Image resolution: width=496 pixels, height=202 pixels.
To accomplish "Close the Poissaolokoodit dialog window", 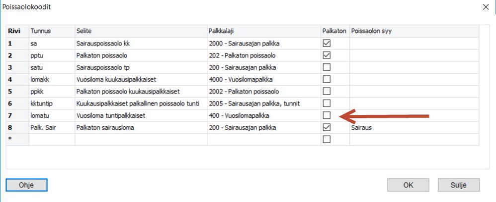I will [486, 7].
